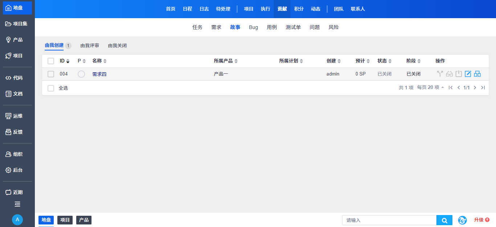
Task: Open the 每页 20 项 page-size dropdown
Action: pos(431,88)
